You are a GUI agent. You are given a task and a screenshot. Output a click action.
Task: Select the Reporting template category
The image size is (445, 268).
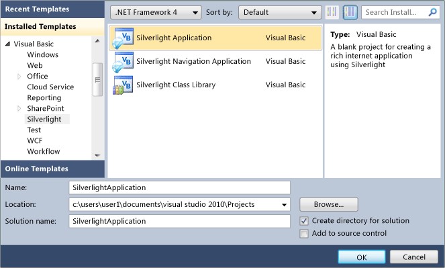tap(44, 98)
